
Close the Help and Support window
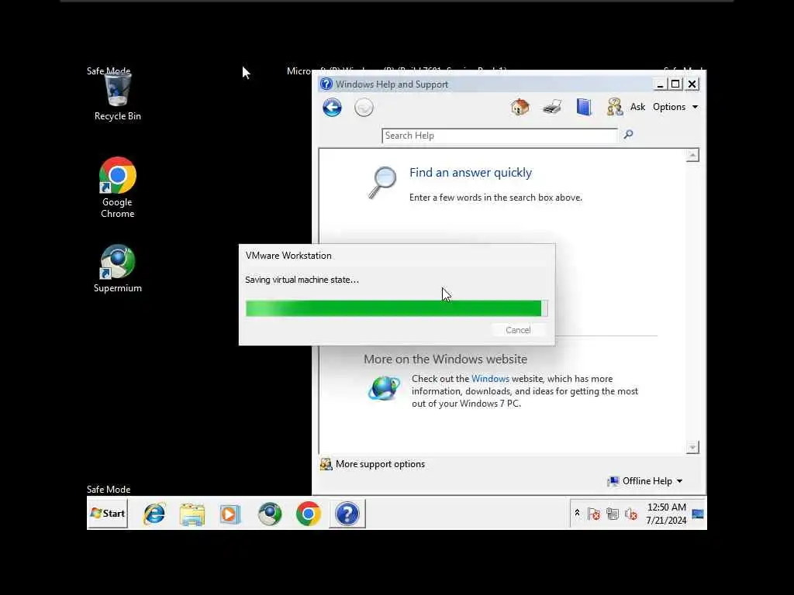[692, 84]
